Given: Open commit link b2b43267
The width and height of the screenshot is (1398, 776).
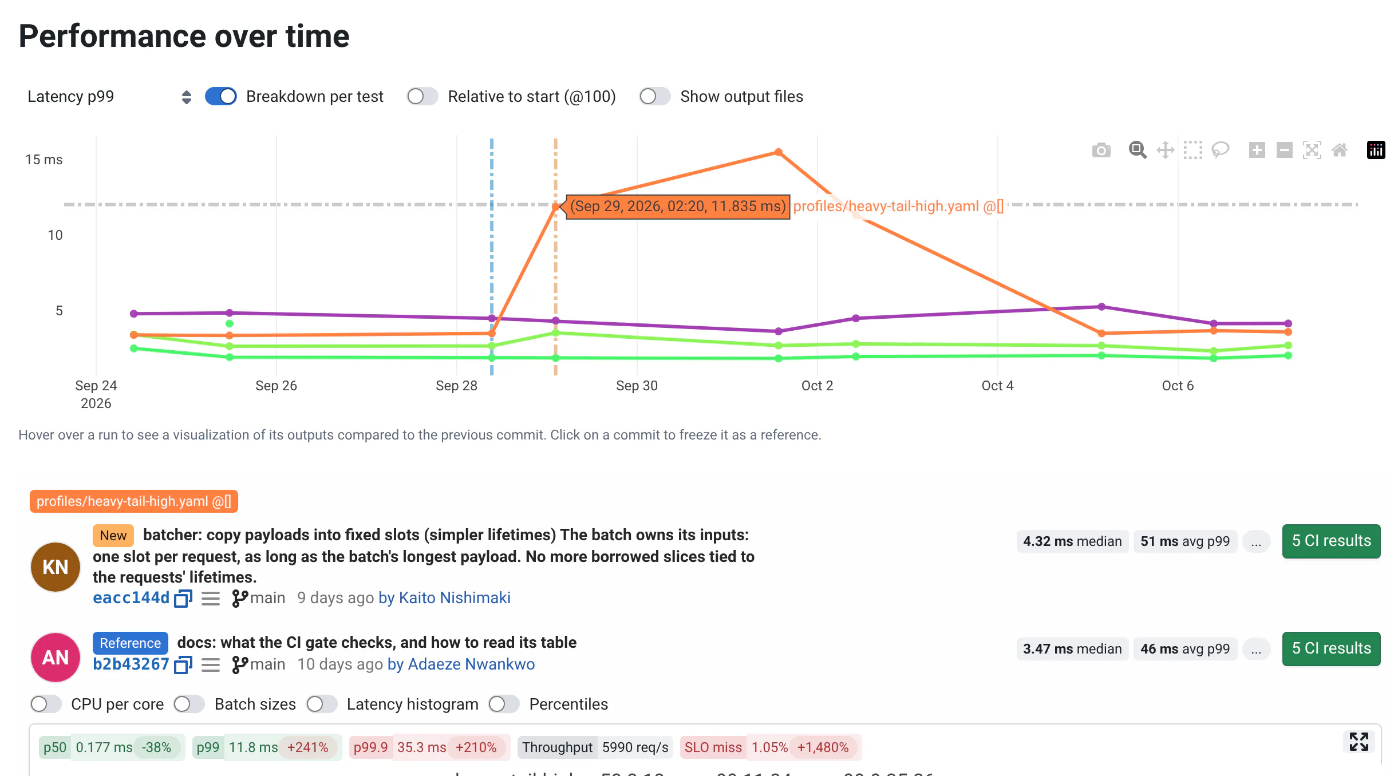Looking at the screenshot, I should pyautogui.click(x=131, y=664).
